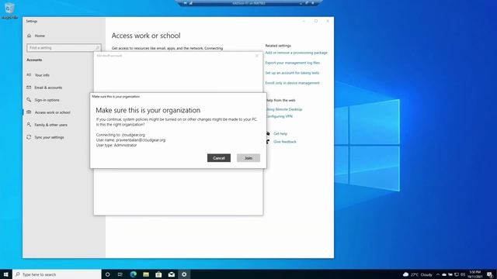
Task: Select Access work or school in sidebar
Action: coord(52,112)
